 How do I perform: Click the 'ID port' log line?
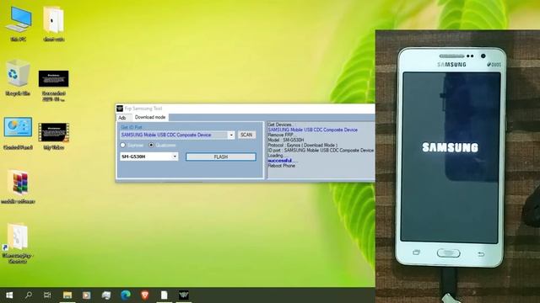[321, 151]
